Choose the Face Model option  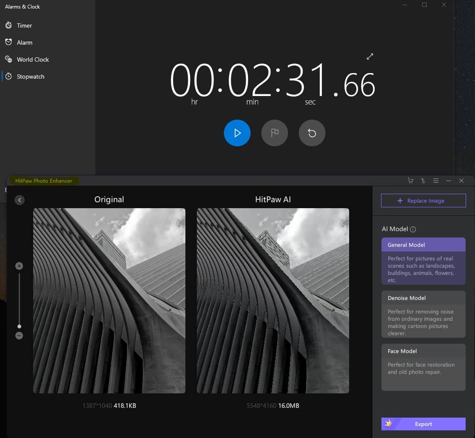pos(423,367)
